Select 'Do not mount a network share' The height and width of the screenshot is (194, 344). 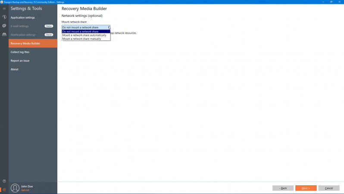coord(86,32)
